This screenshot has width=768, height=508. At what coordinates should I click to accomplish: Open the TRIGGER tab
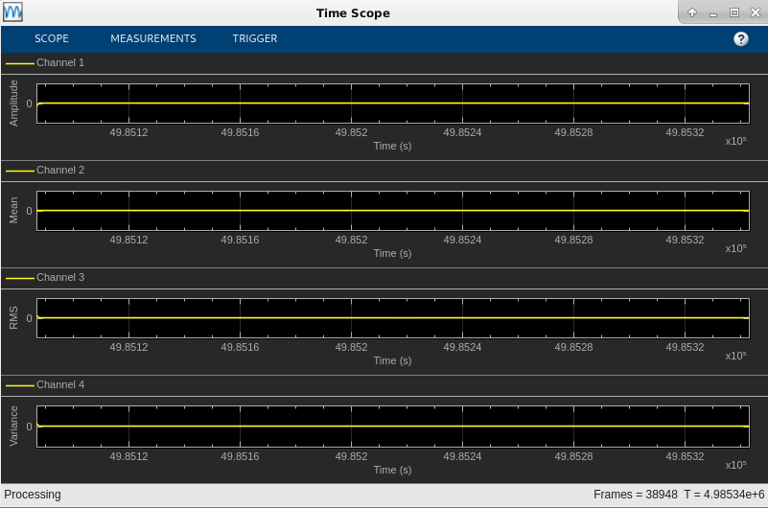tap(255, 38)
